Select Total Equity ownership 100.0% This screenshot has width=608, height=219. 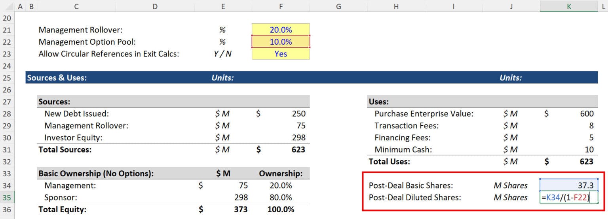point(281,210)
